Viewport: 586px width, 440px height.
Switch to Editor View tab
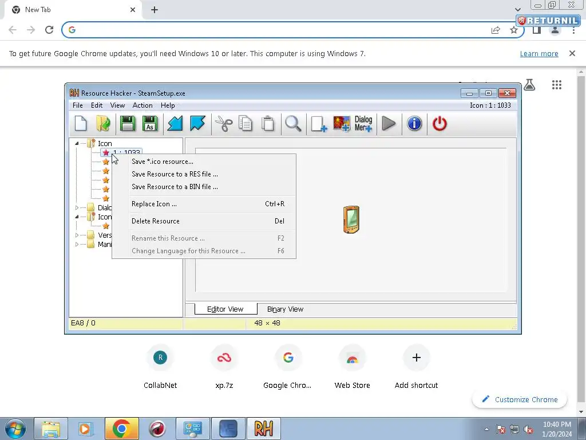pyautogui.click(x=225, y=309)
